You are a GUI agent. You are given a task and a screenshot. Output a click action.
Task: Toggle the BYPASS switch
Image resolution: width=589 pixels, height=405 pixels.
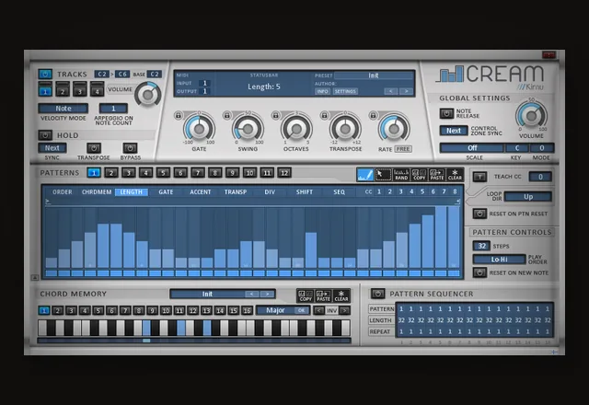[130, 147]
